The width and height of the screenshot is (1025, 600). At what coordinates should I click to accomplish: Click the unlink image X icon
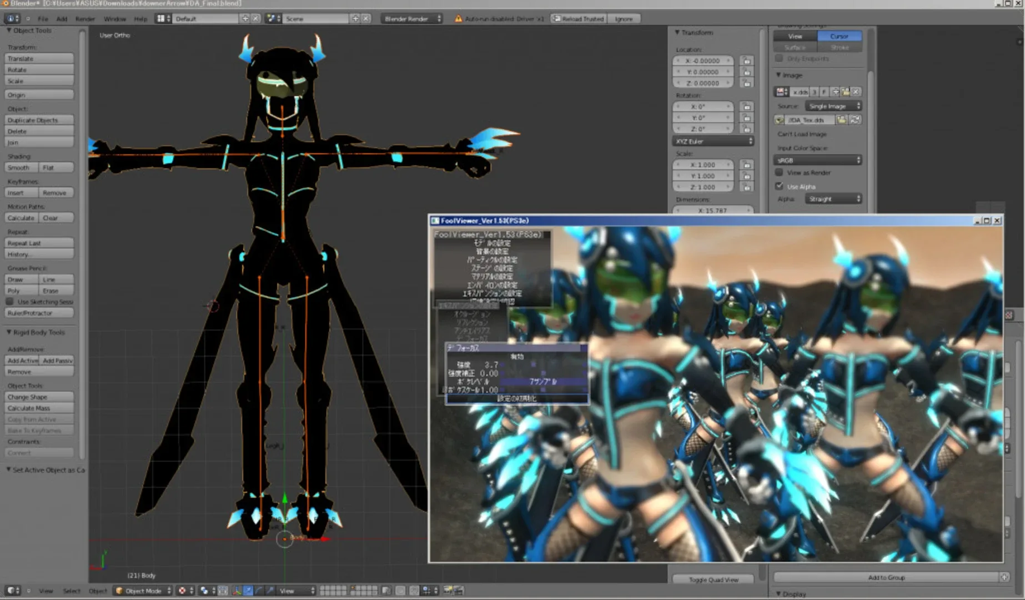856,92
